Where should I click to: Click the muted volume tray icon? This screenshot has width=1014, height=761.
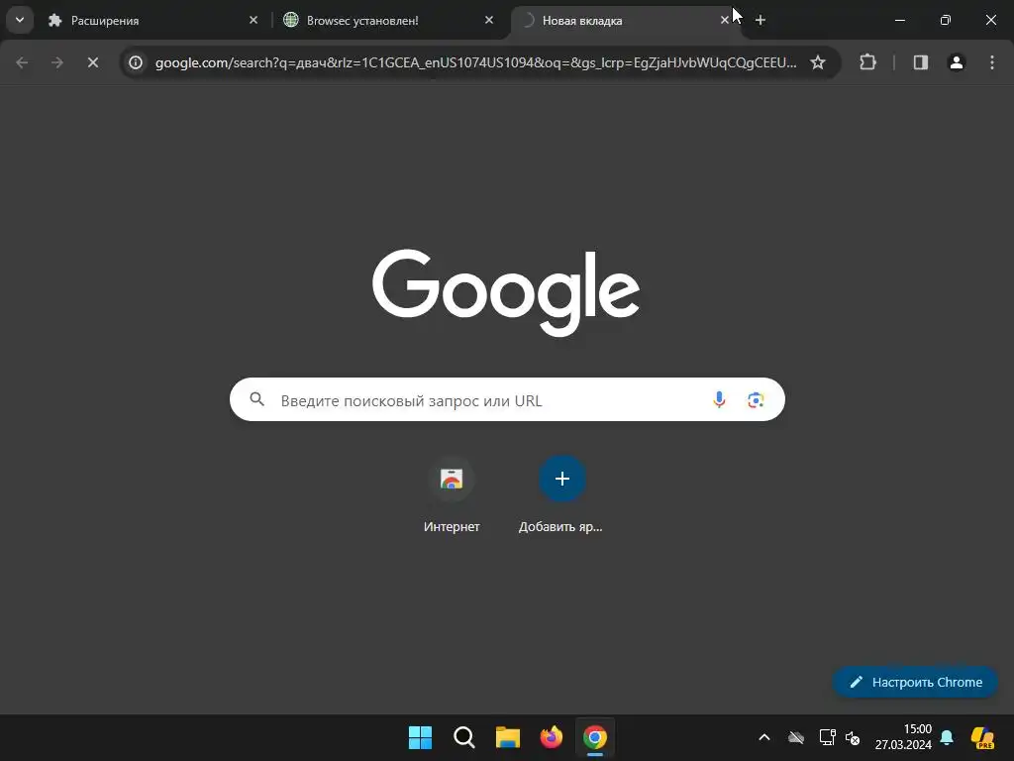[853, 737]
